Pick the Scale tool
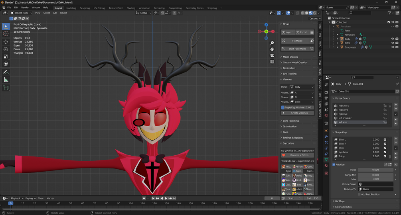 pyautogui.click(x=6, y=57)
